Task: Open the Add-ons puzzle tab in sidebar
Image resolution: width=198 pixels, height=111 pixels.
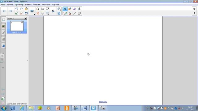Action: (x=3, y=46)
